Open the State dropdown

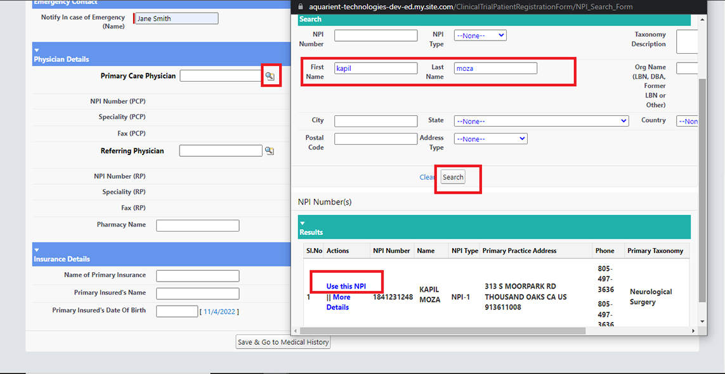(540, 121)
